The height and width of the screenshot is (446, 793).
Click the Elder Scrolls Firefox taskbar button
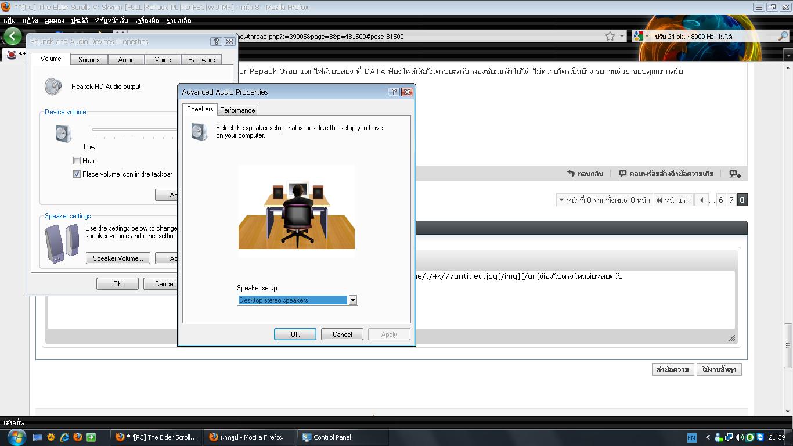point(156,437)
